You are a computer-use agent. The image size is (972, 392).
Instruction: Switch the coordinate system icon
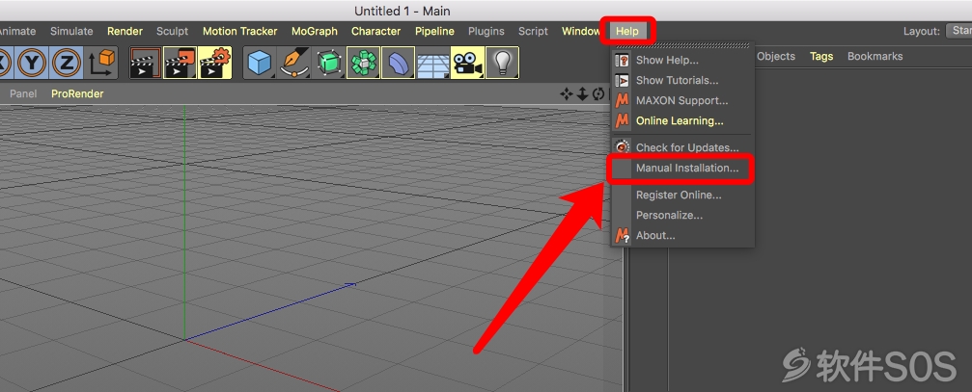(x=102, y=63)
